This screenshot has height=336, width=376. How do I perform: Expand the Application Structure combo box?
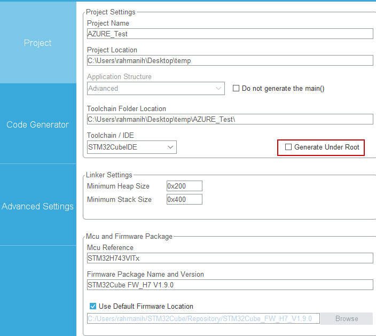[155, 88]
